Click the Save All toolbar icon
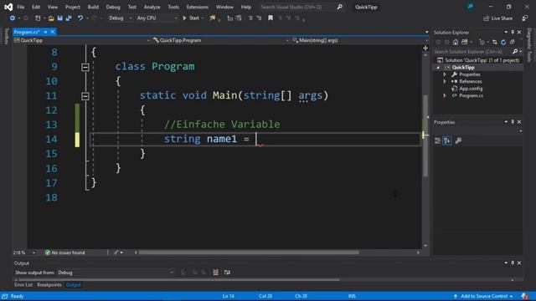Image resolution: width=536 pixels, height=301 pixels. pyautogui.click(x=69, y=18)
